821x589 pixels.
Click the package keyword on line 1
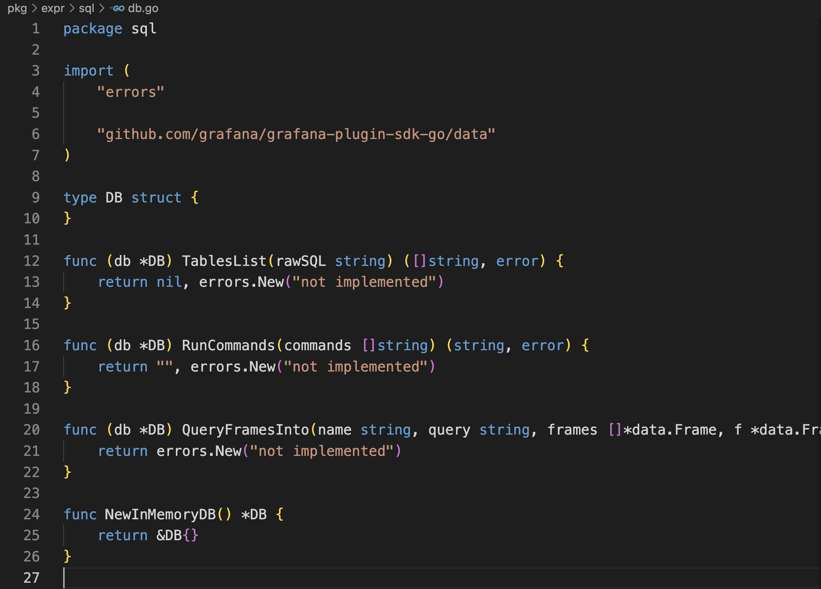(x=93, y=29)
